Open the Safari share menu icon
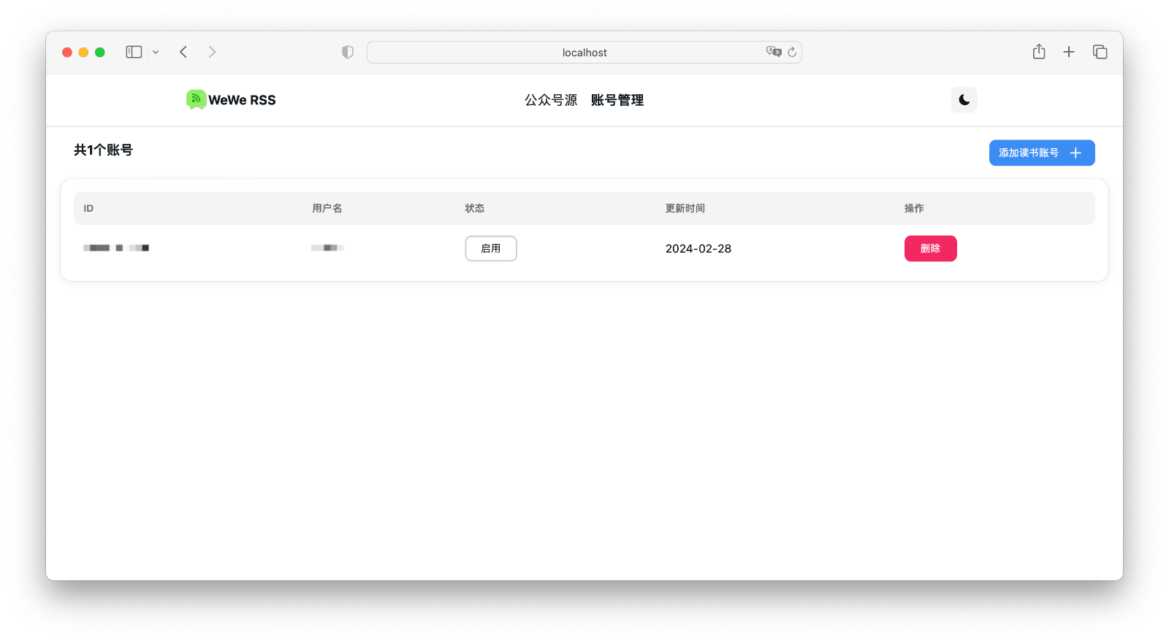Screen dimensions: 1169x641 (x=1039, y=51)
